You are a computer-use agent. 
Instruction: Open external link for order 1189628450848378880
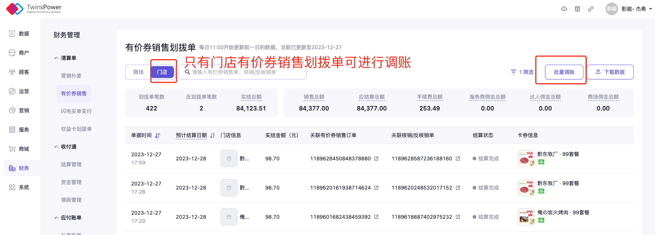376,159
